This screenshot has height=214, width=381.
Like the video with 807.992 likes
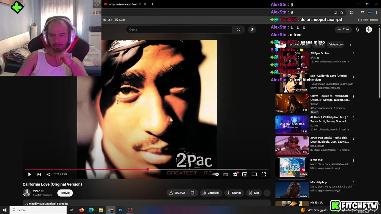pos(177,193)
